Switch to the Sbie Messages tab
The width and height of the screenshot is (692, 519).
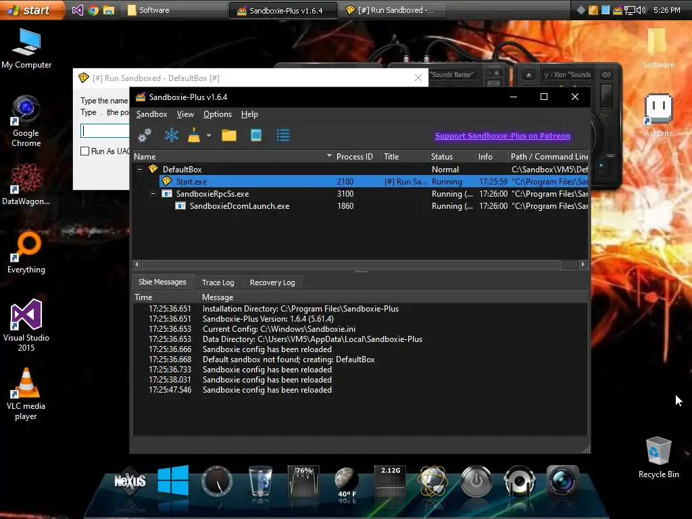(162, 282)
